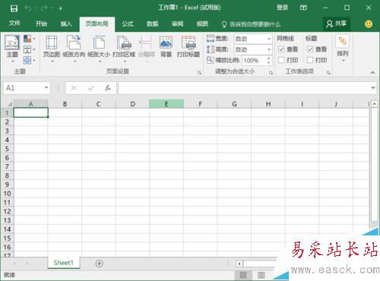Click 登录 sign in link
380x281 pixels.
click(x=282, y=8)
